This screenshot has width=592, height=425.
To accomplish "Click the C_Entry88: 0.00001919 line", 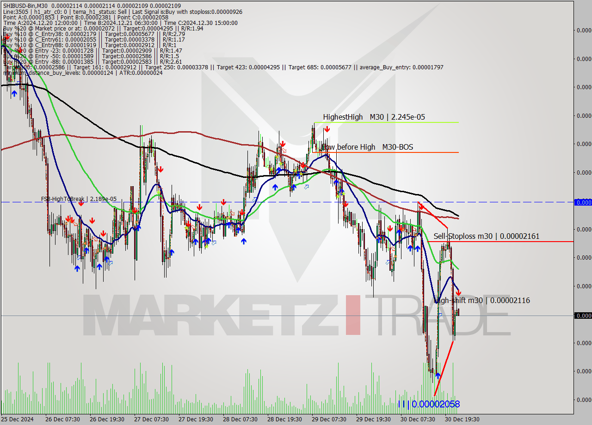I will (x=90, y=45).
